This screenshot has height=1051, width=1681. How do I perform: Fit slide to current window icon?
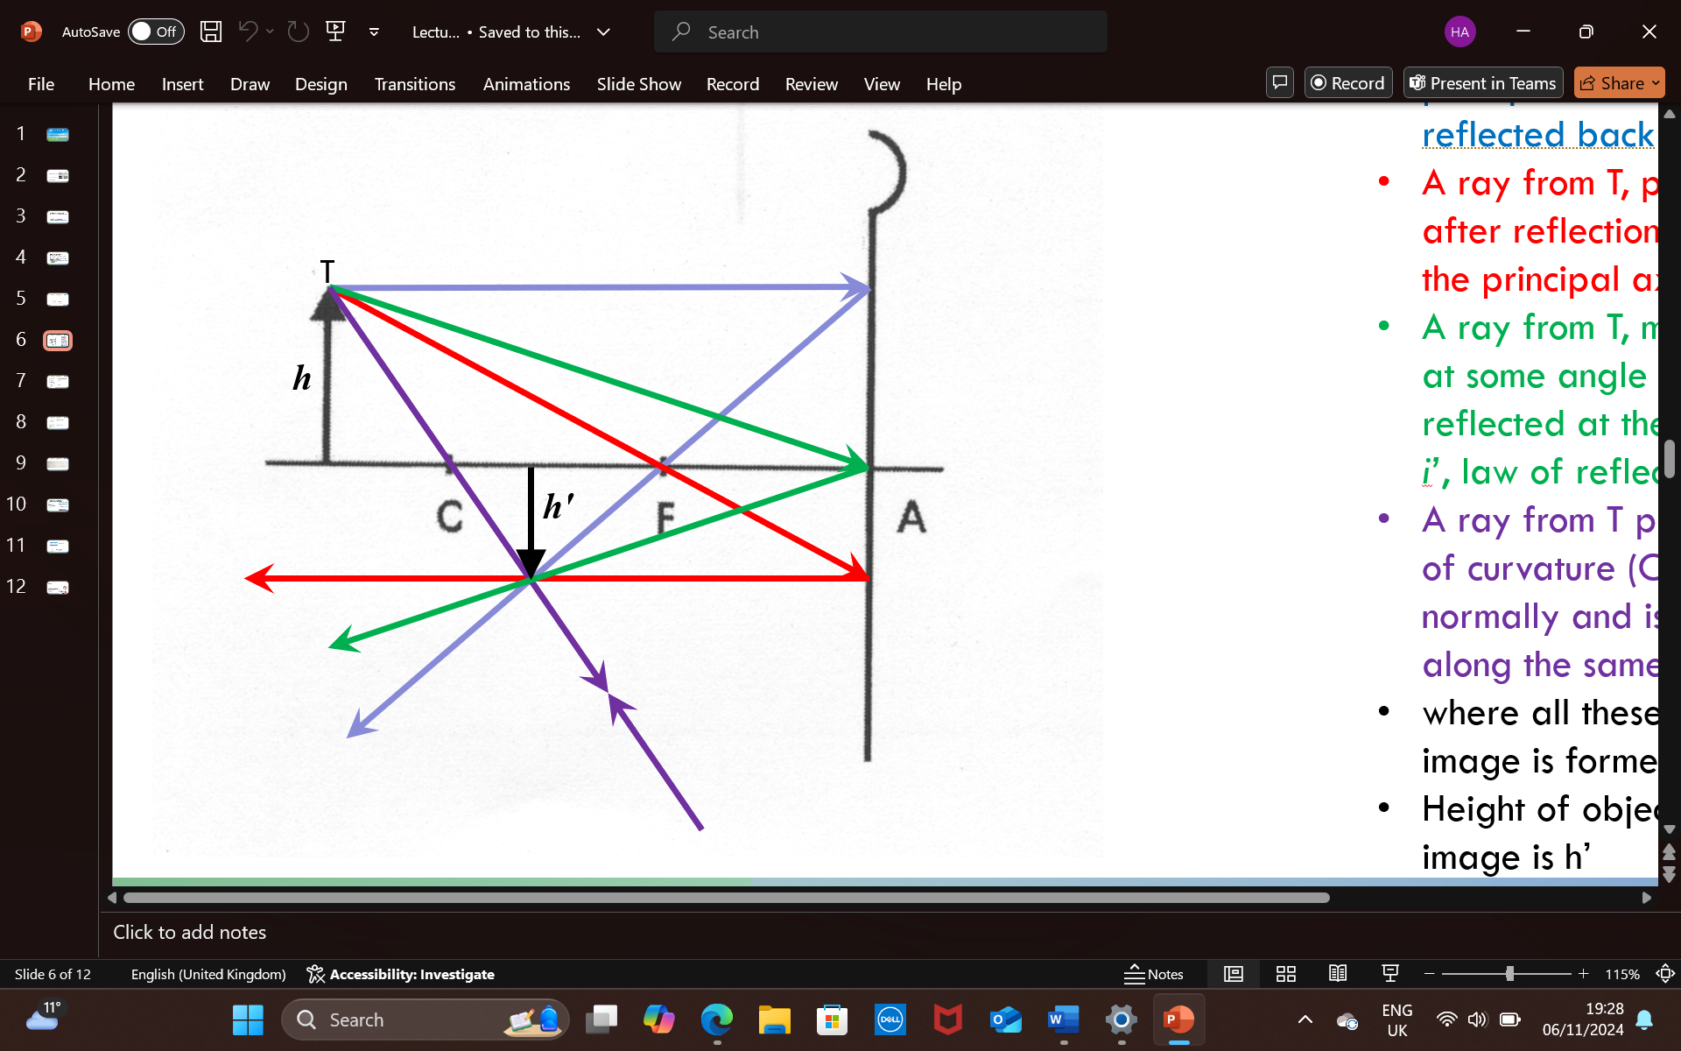(x=1665, y=974)
